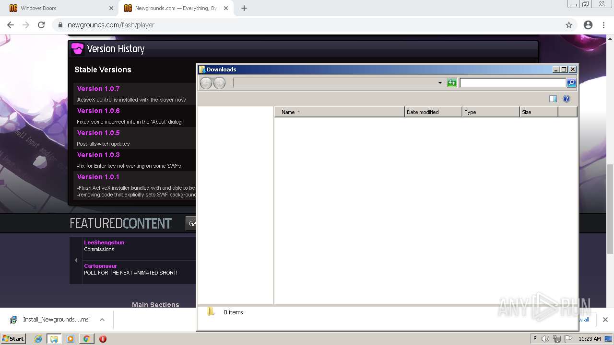Maximize the Downloads explorer window
The height and width of the screenshot is (345, 614).
tap(564, 69)
